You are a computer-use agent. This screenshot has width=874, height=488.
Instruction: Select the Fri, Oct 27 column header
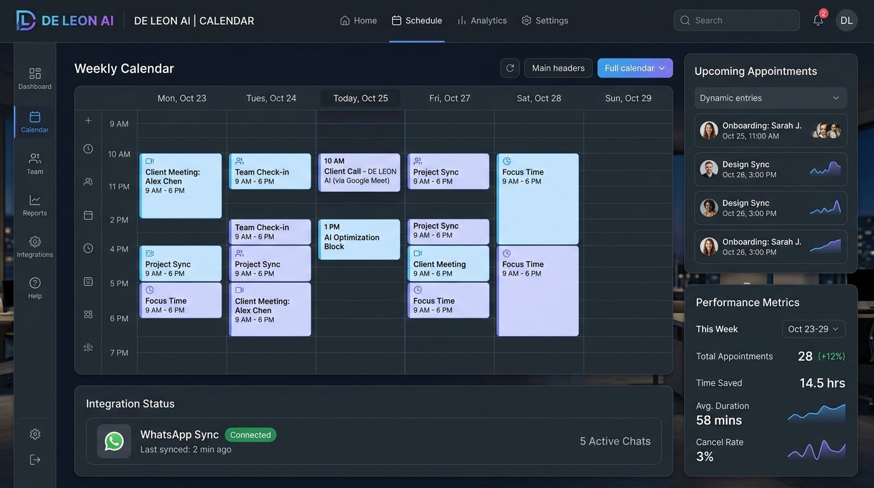click(x=450, y=98)
